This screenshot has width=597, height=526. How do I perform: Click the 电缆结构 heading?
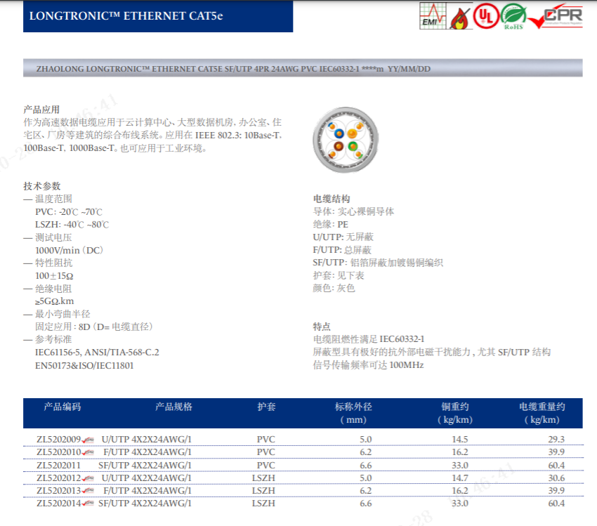pos(332,199)
